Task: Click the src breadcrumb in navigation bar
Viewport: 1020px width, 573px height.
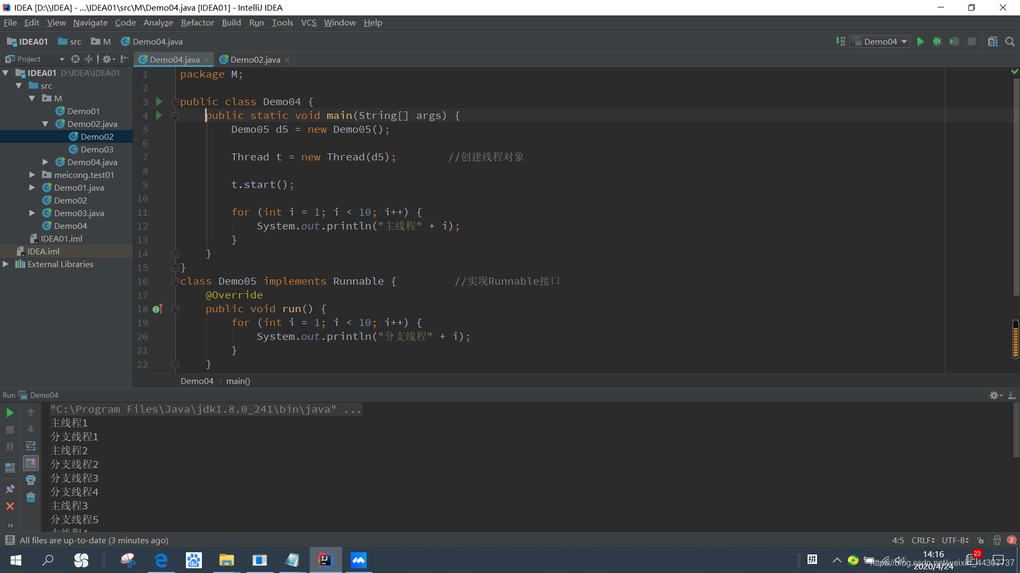Action: [70, 41]
